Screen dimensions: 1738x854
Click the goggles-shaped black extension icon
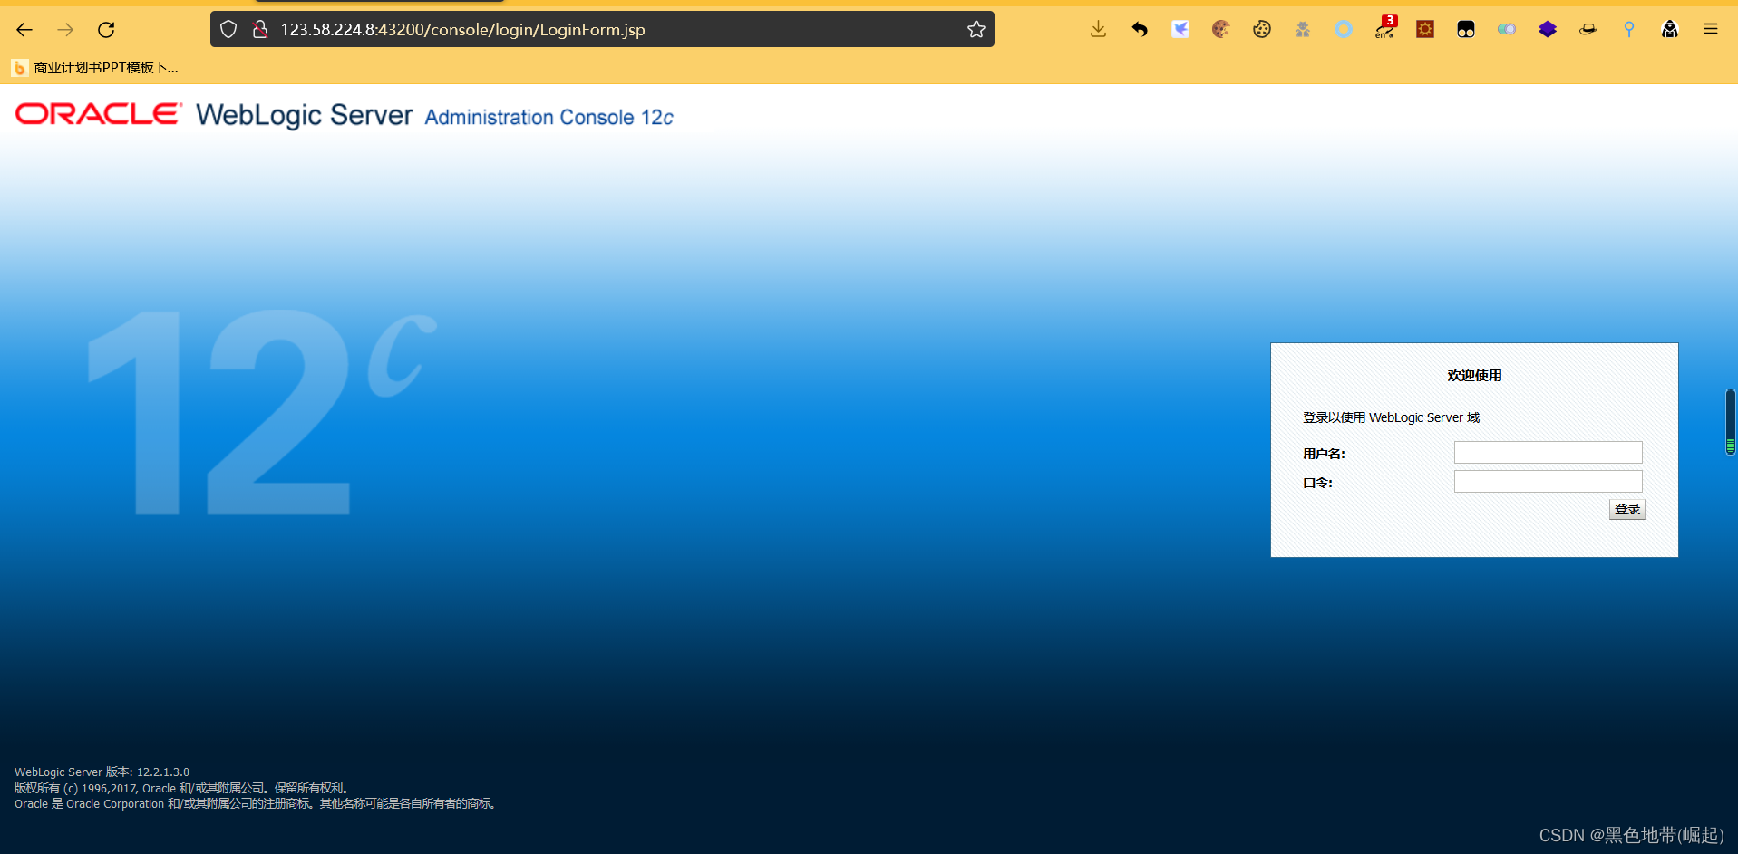[1465, 29]
